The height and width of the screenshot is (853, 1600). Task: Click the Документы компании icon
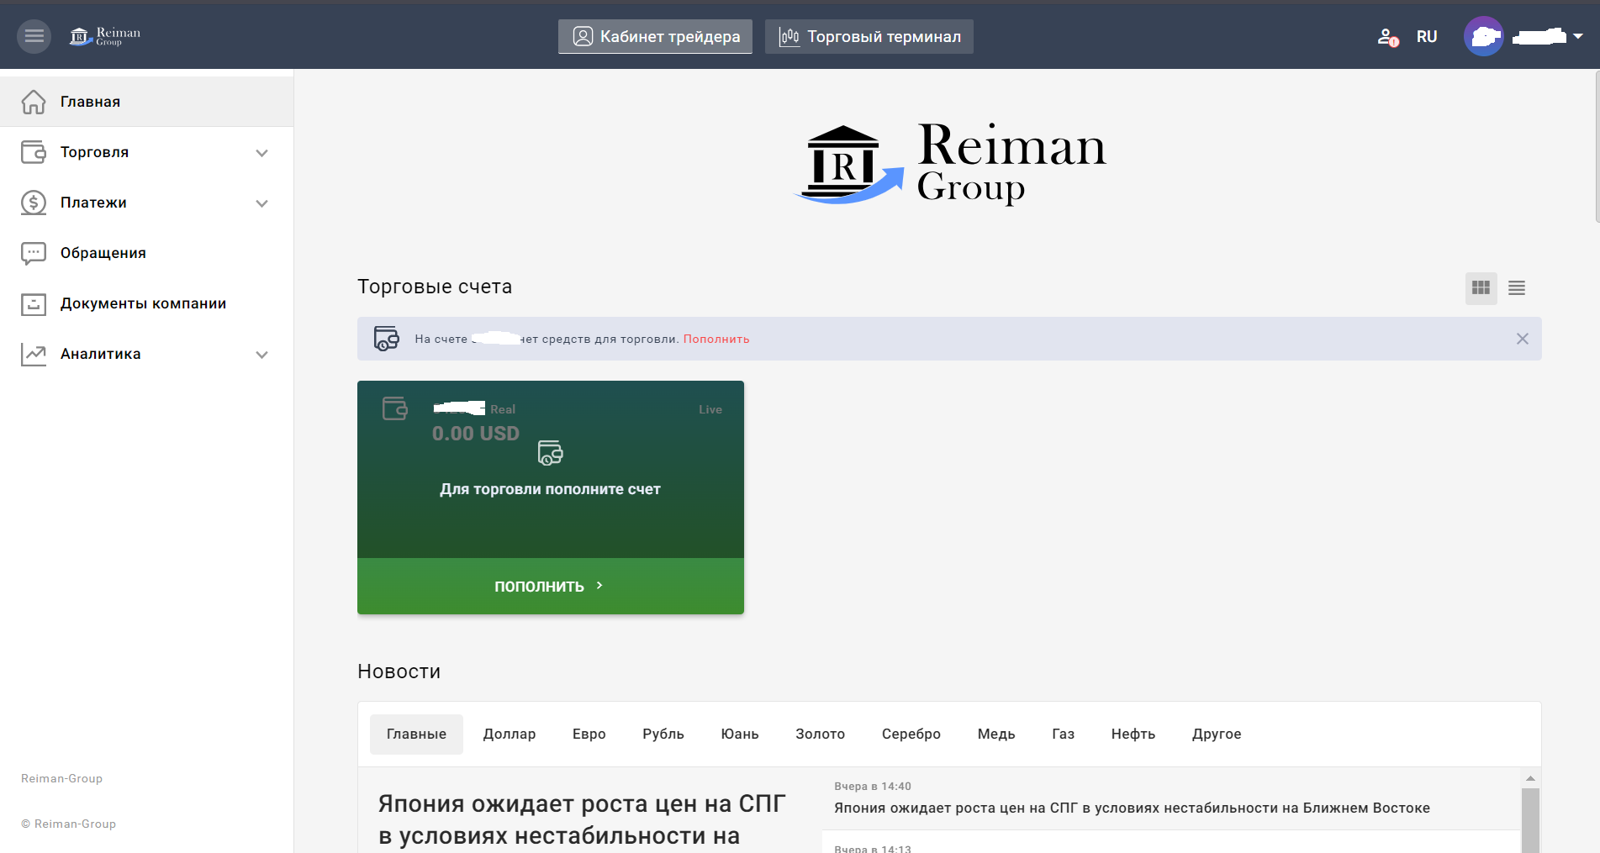34,303
